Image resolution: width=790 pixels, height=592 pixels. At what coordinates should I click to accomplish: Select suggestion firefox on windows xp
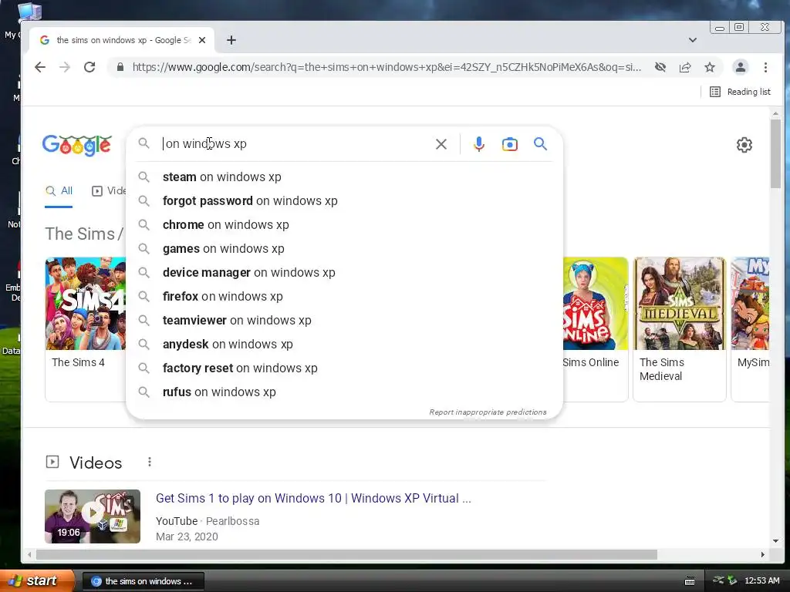(x=344, y=297)
